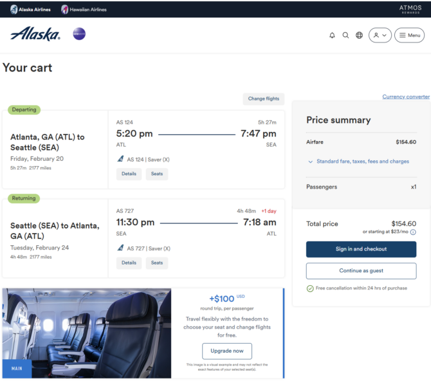Click the notifications bell icon

point(332,35)
